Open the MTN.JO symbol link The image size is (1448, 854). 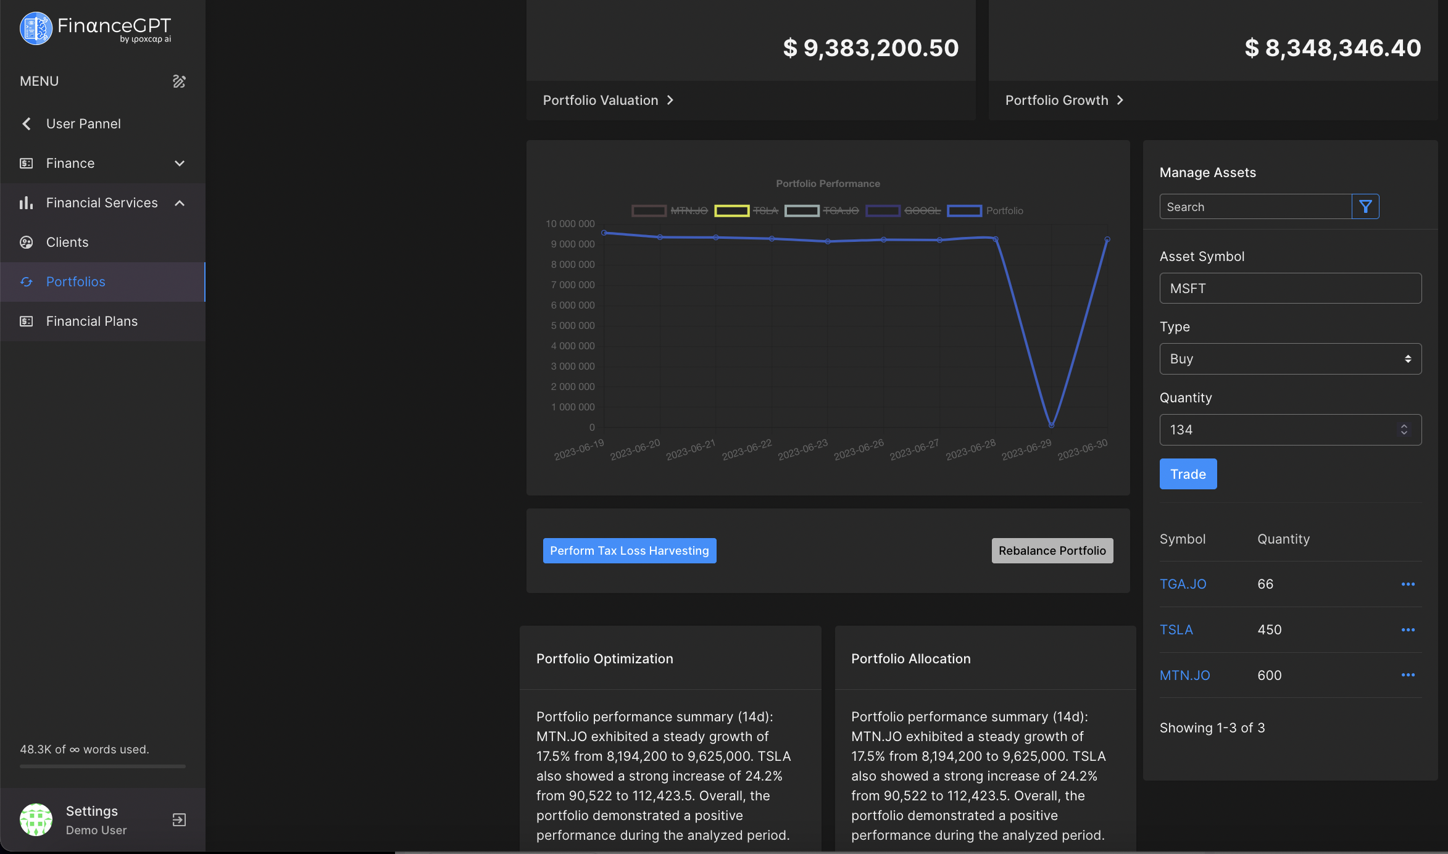(x=1185, y=675)
